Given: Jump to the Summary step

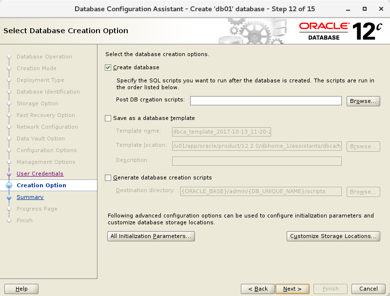Looking at the screenshot, I should pos(30,197).
